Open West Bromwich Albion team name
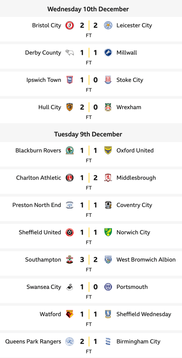The height and width of the screenshot is (358, 182). (146, 260)
